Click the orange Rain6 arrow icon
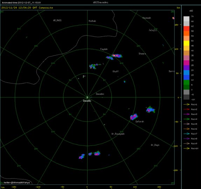 tap(186, 129)
